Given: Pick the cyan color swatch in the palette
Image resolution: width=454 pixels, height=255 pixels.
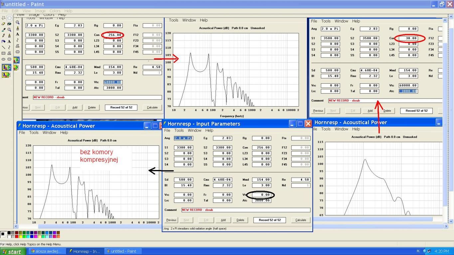Looking at the screenshot, I should tap(28, 236).
